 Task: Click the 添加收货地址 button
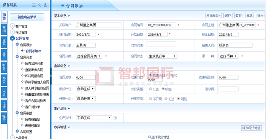(x=251, y=128)
